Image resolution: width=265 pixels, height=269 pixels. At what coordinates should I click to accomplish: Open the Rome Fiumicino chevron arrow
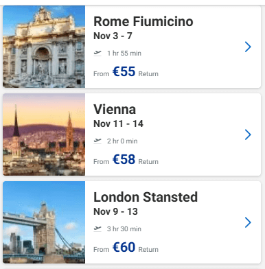[248, 47]
